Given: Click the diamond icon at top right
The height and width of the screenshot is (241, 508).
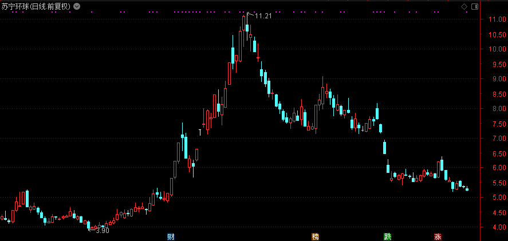Looking at the screenshot, I should [x=464, y=6].
